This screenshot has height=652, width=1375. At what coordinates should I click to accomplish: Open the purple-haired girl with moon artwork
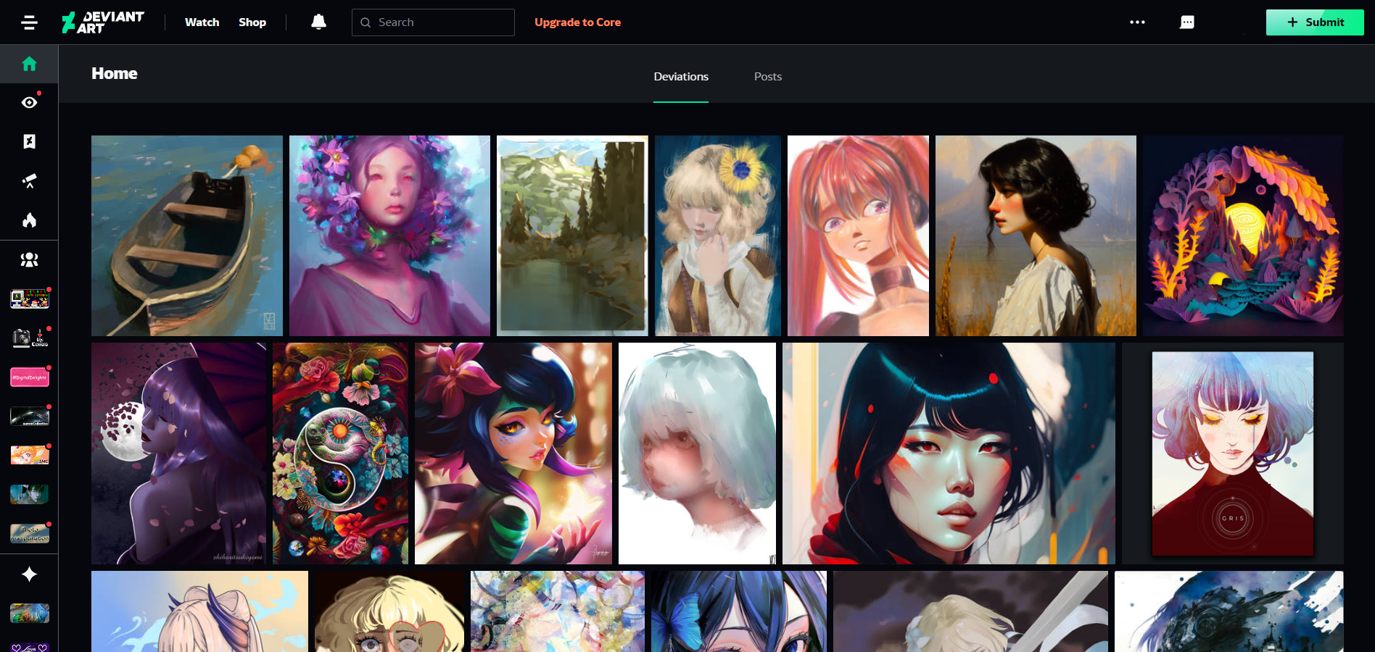[x=178, y=454]
